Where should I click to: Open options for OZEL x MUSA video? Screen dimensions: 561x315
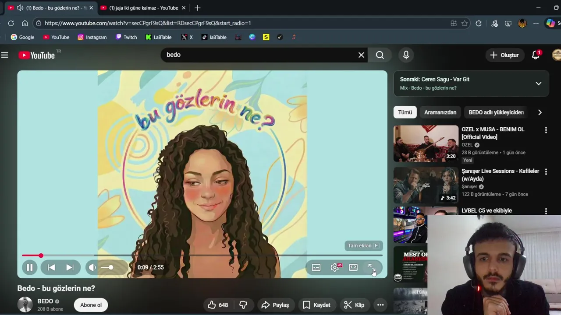[x=546, y=130]
